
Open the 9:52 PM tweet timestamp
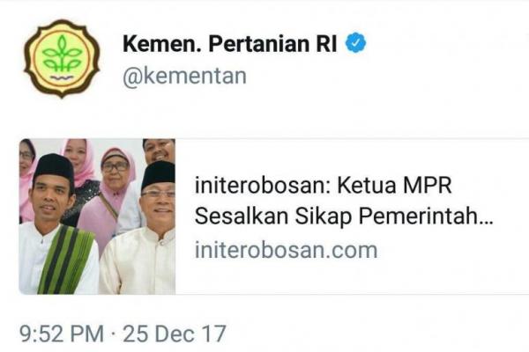tap(62, 334)
